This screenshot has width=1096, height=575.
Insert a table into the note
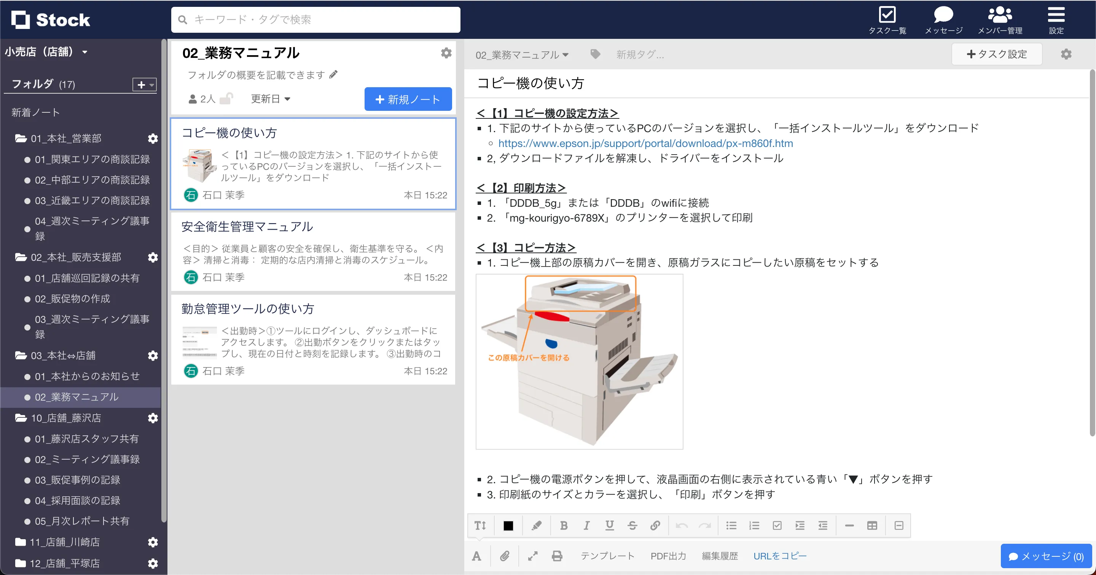pos(872,525)
